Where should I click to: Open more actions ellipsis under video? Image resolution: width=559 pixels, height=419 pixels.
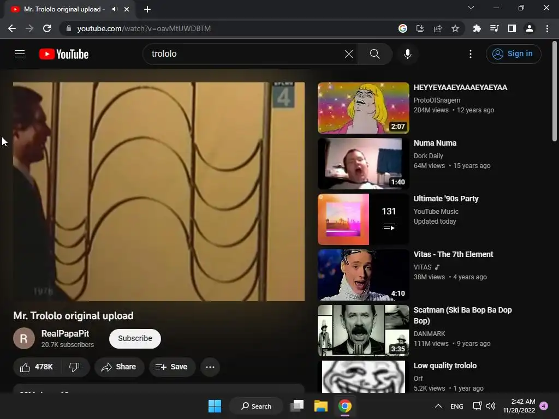(210, 367)
